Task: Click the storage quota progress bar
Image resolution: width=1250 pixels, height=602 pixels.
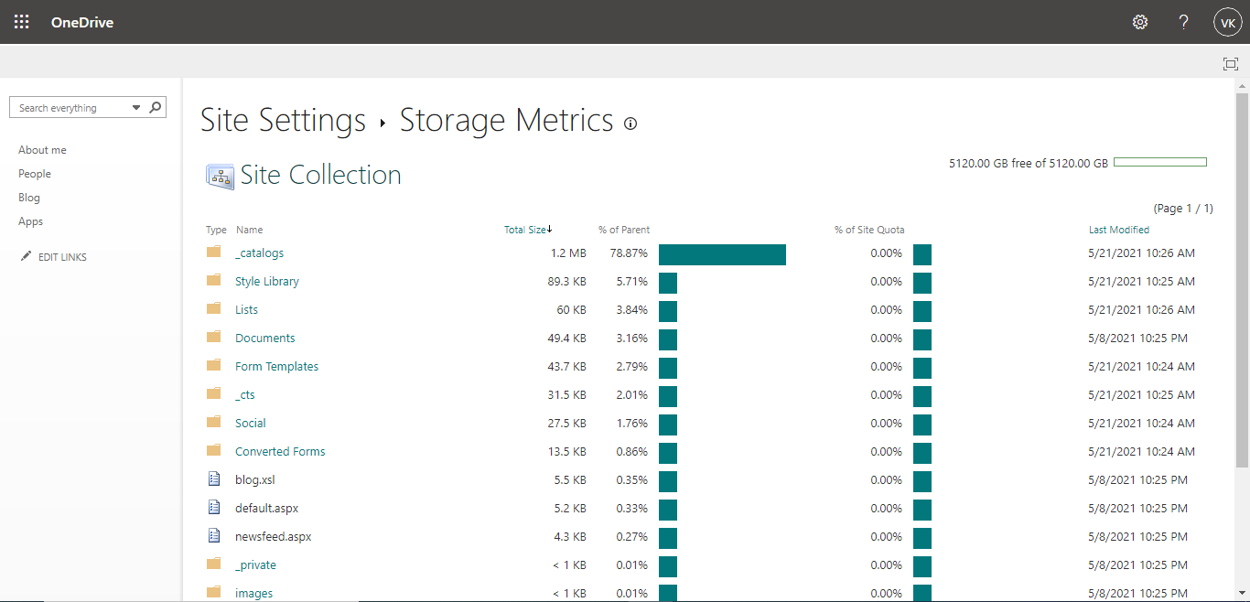Action: pos(1159,162)
